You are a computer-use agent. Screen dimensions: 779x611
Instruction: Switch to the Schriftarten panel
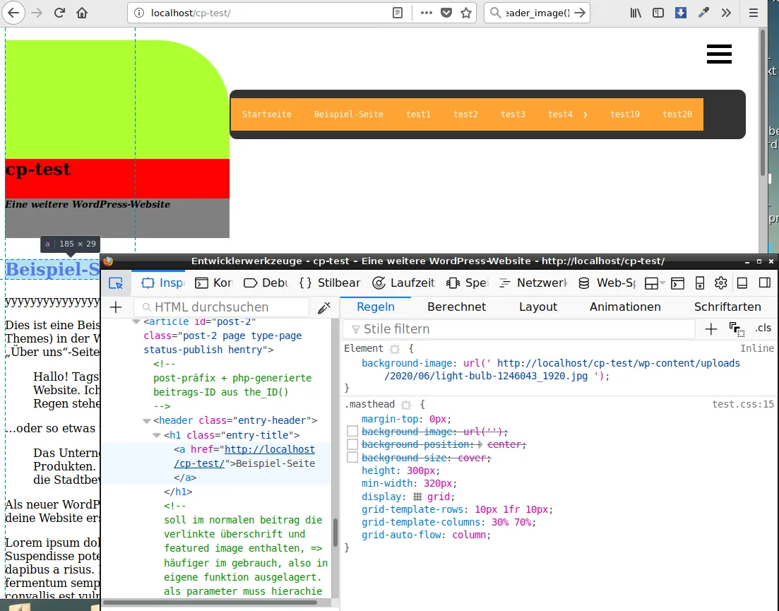click(x=727, y=307)
